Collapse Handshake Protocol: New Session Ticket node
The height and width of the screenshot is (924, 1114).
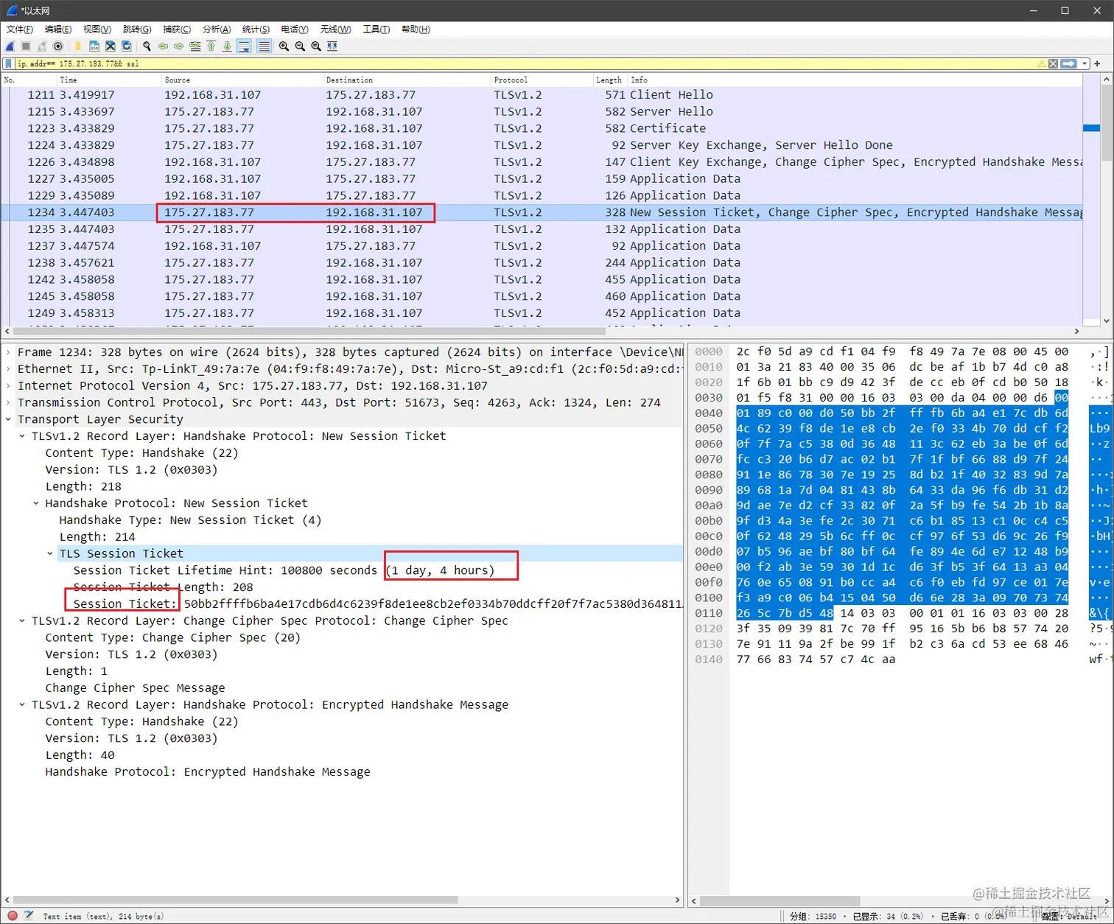(x=36, y=503)
